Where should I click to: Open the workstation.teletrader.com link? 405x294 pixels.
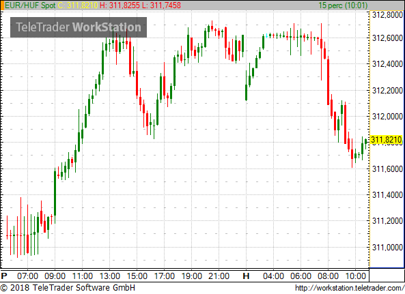tap(350, 288)
